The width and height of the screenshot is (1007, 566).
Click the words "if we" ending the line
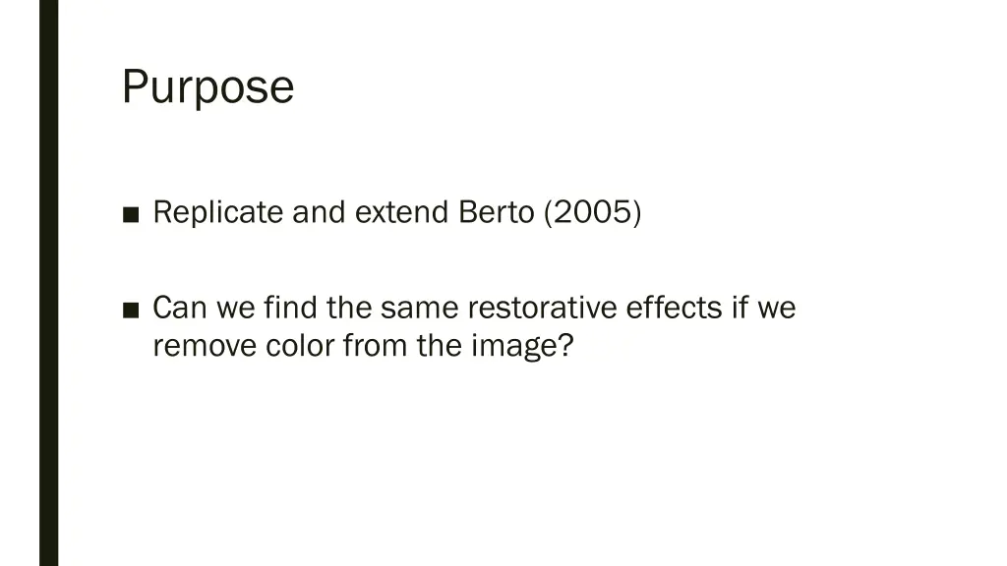click(x=763, y=309)
